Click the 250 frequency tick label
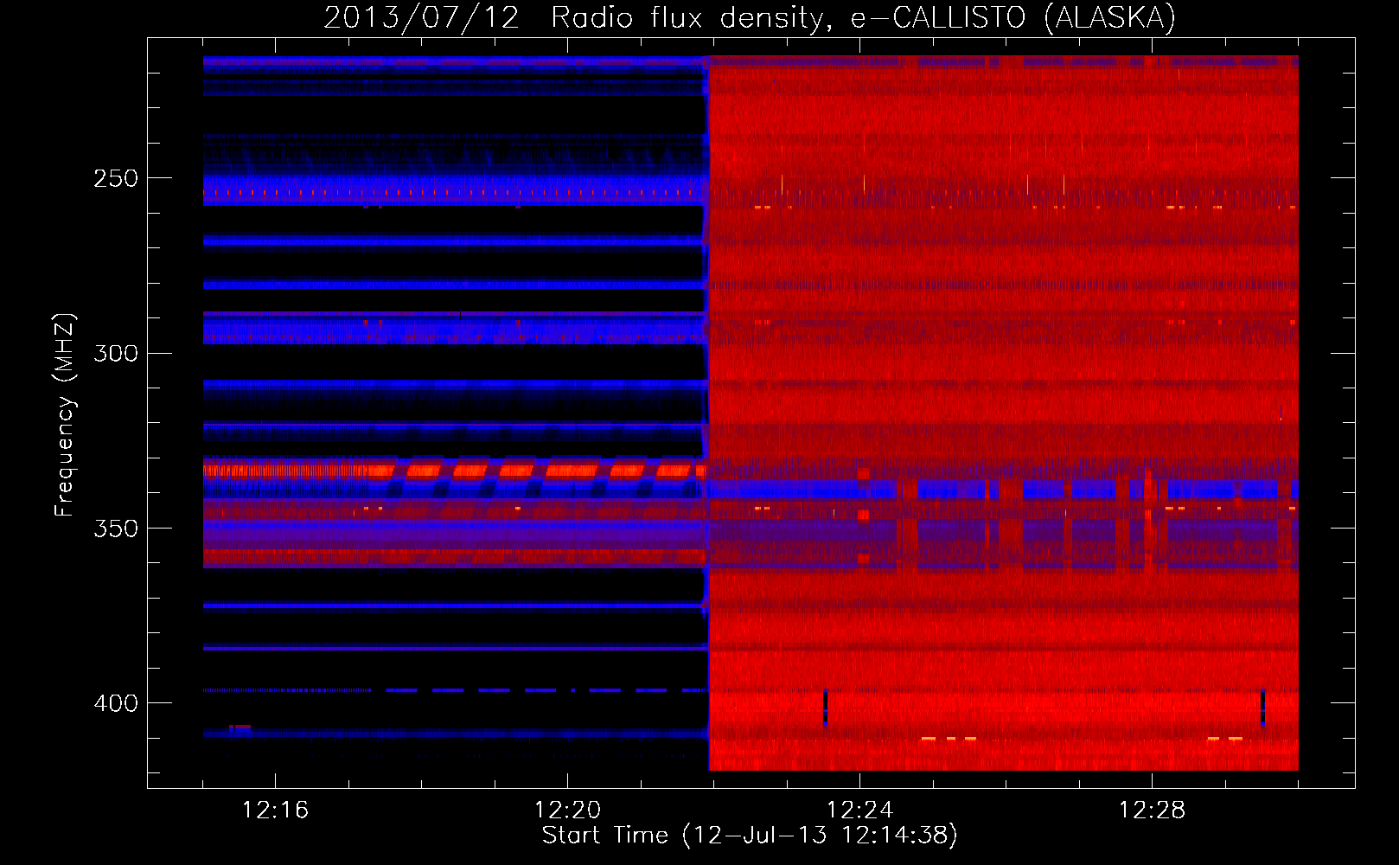 (x=116, y=178)
